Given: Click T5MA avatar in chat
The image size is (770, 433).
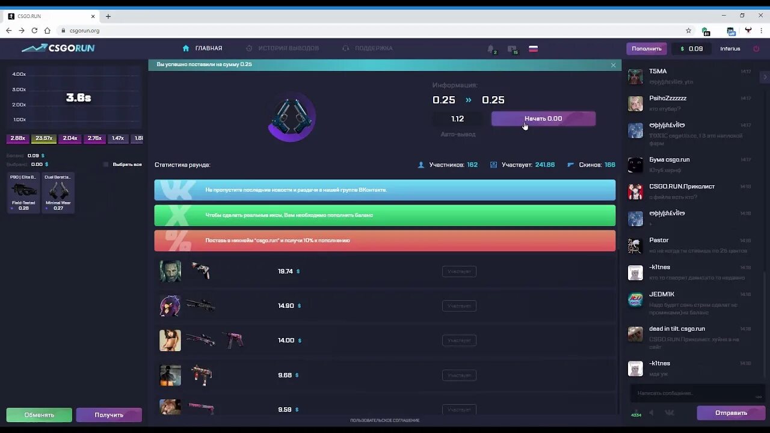Looking at the screenshot, I should [x=635, y=76].
